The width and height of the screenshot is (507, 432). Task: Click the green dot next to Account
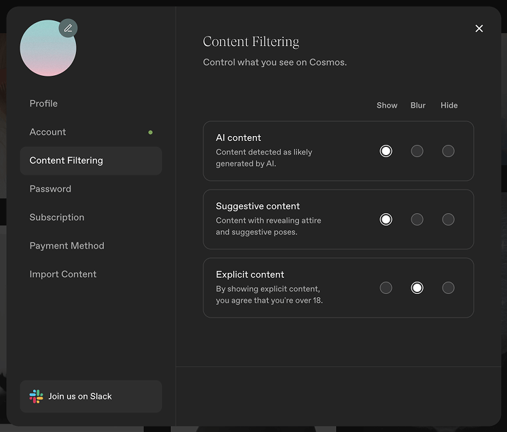click(x=150, y=133)
